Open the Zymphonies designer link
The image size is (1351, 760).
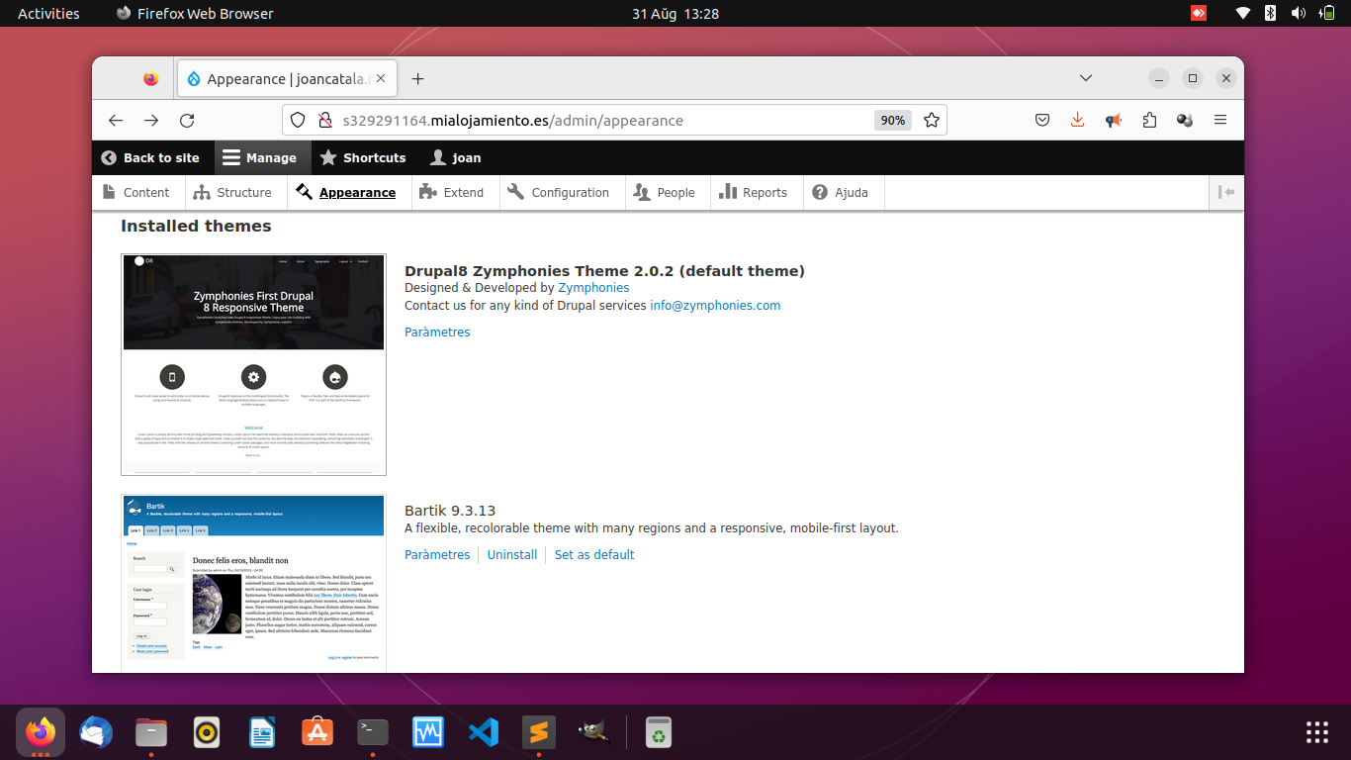[x=593, y=288]
